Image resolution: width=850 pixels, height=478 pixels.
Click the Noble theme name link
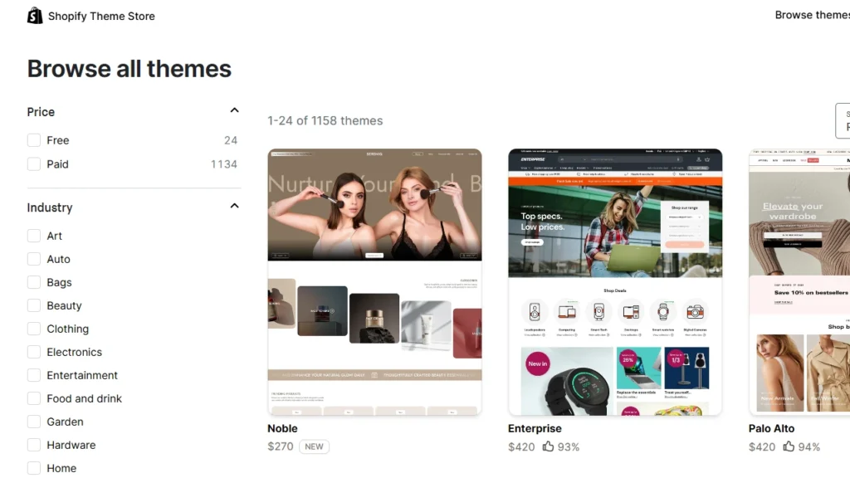pyautogui.click(x=282, y=429)
